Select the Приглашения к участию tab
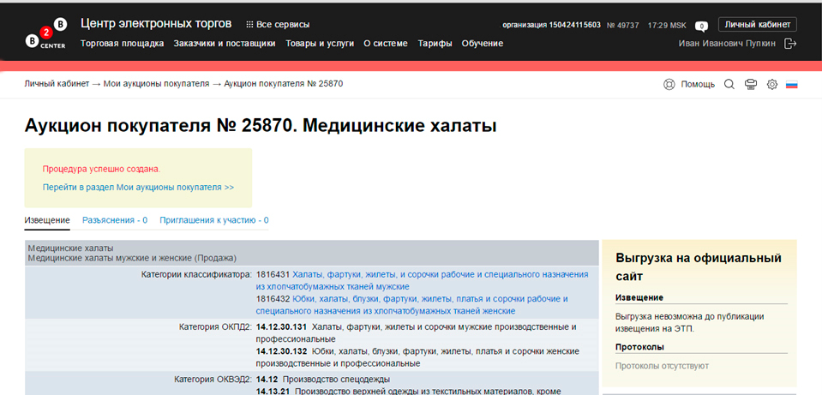This screenshot has width=822, height=395. pyautogui.click(x=213, y=220)
